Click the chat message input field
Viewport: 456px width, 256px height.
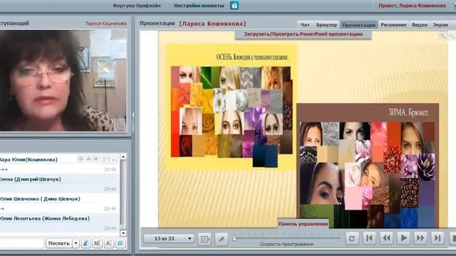[x=21, y=243]
